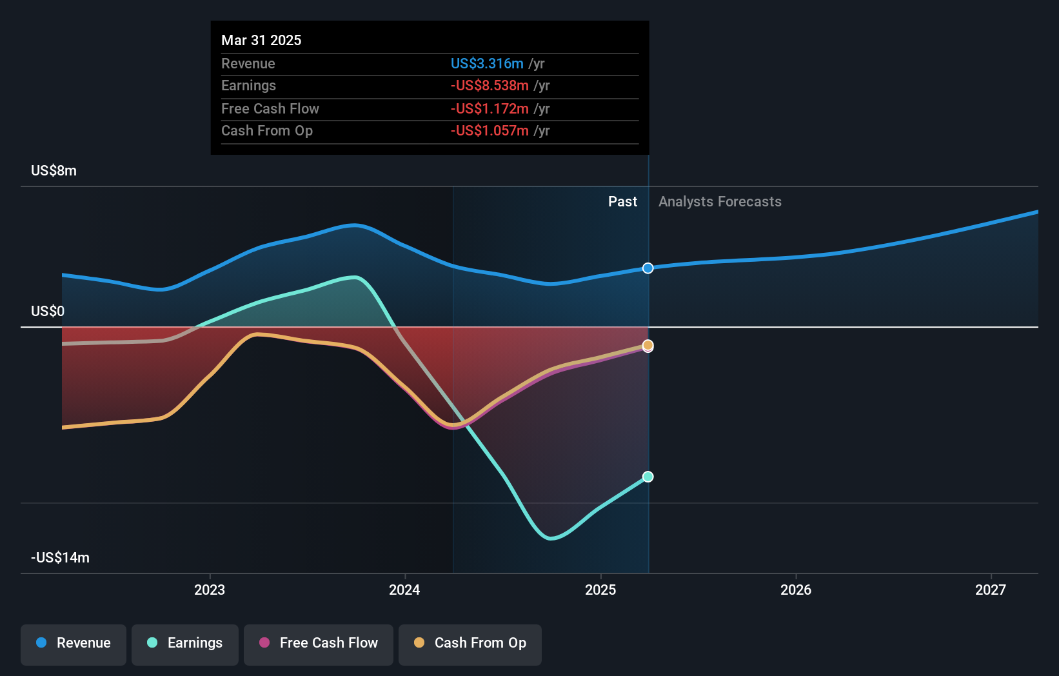
Task: Click the Cash From Op legend item
Action: pos(470,644)
